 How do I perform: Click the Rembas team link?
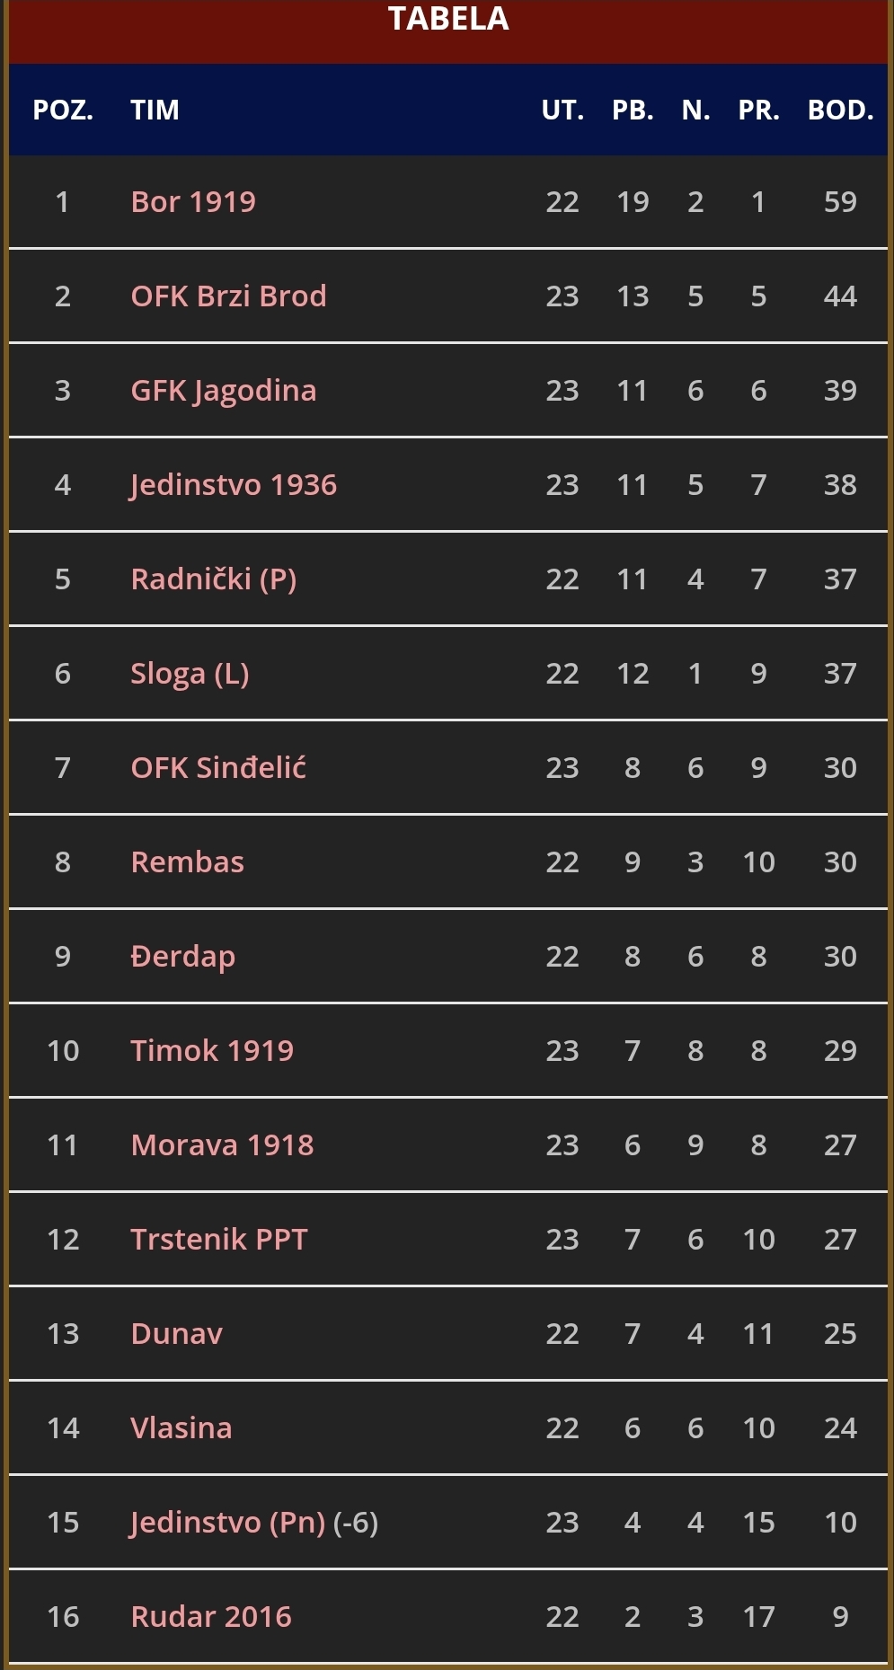click(x=187, y=862)
